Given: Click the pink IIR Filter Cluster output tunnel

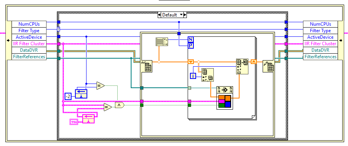Looking at the screenshot, I should point(286,44).
